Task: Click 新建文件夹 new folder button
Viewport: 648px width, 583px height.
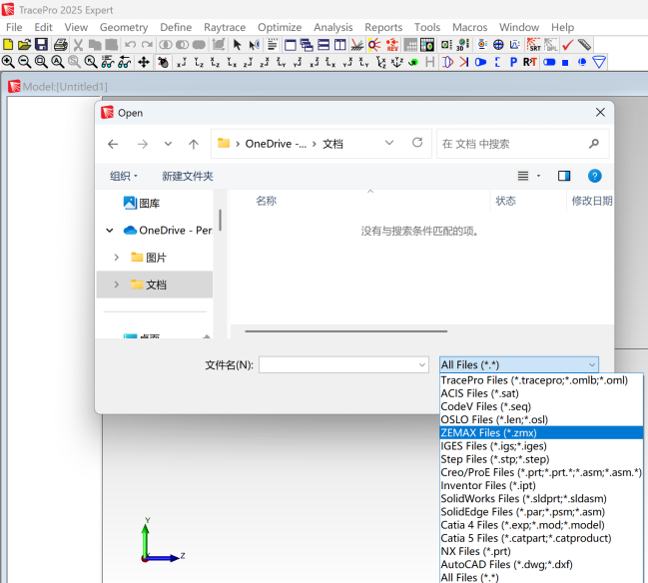Action: 188,176
